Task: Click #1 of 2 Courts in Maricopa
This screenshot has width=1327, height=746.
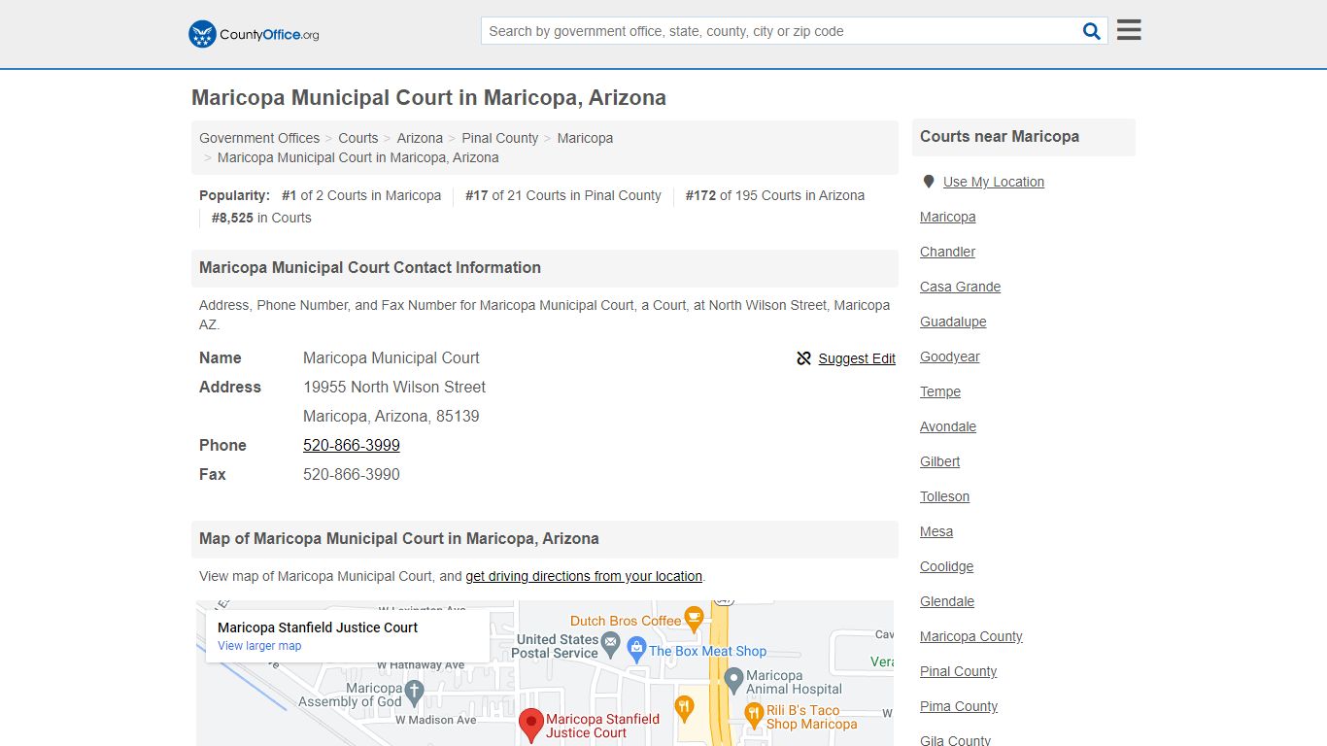Action: point(361,195)
